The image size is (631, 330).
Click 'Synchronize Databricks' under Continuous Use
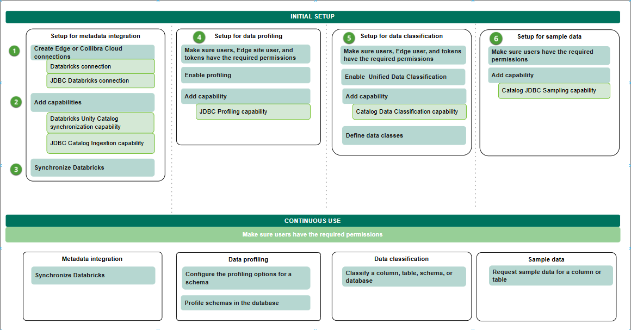point(93,275)
